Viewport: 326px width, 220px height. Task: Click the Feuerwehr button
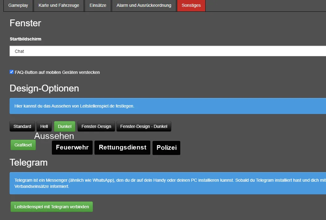pyautogui.click(x=72, y=148)
